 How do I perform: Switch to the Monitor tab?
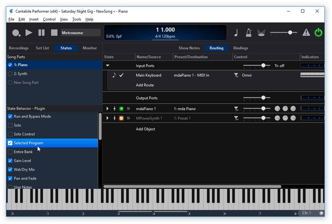tap(90, 48)
